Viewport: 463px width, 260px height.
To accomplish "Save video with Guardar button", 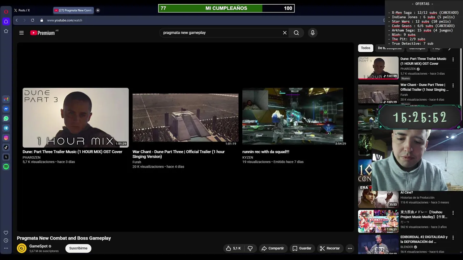I will click(x=302, y=248).
